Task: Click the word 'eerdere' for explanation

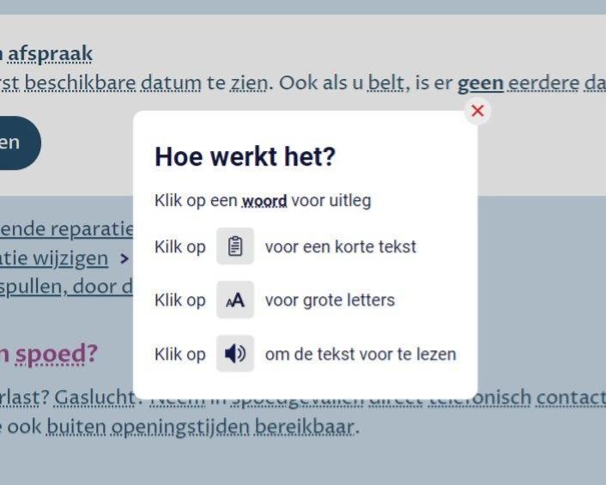Action: point(542,84)
